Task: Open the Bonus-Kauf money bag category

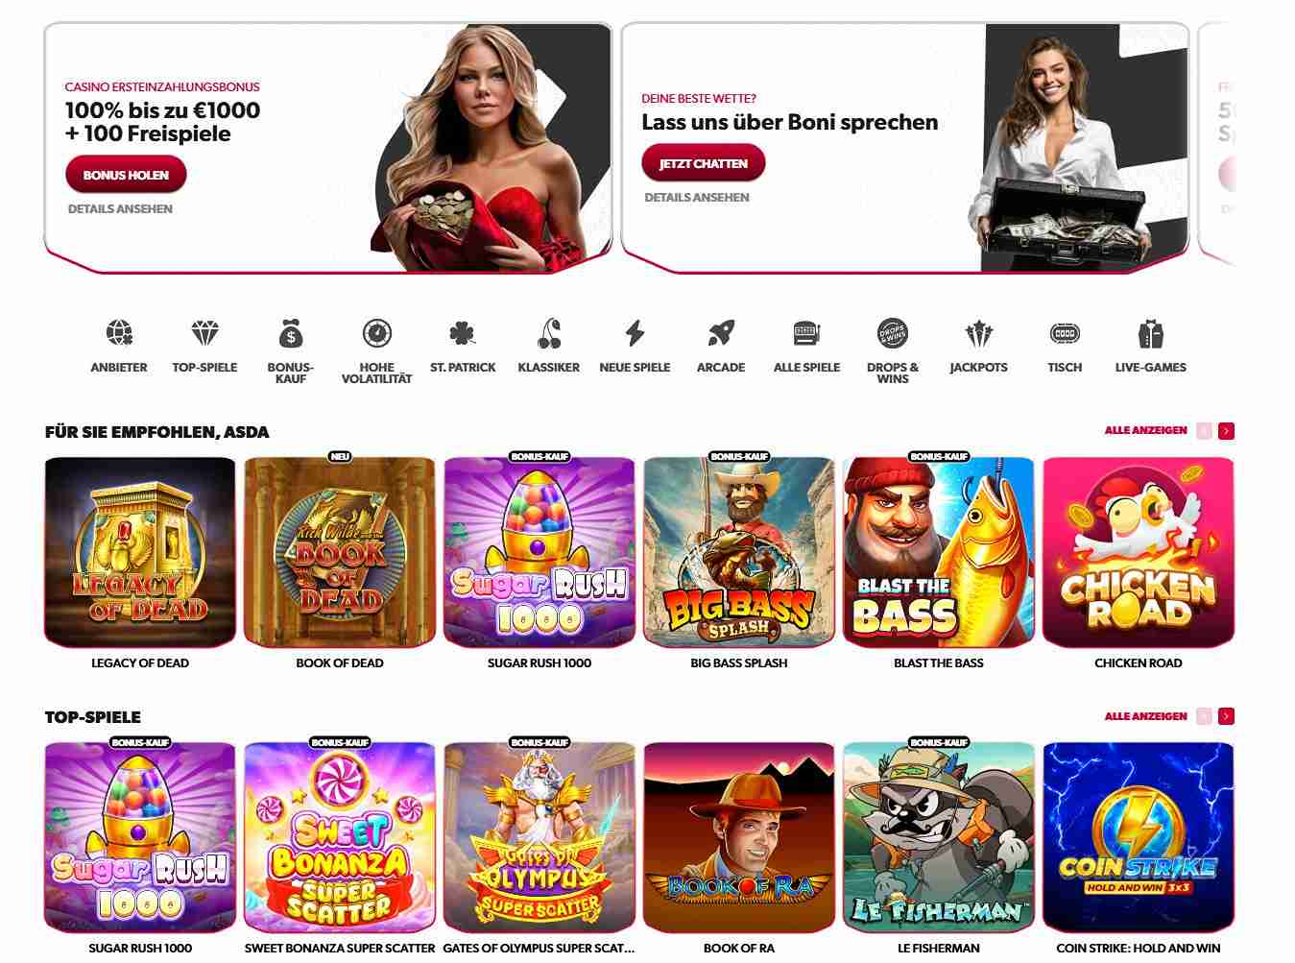Action: point(291,334)
